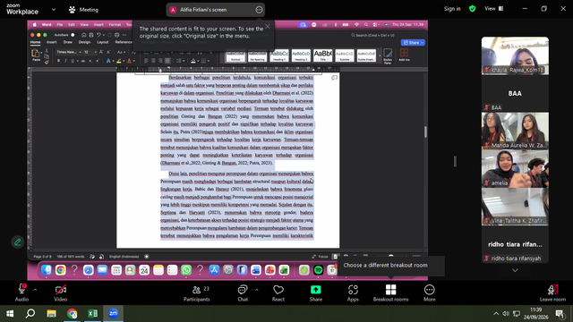
Task: Switch to the Layout ribbon tab
Action: tap(102, 42)
